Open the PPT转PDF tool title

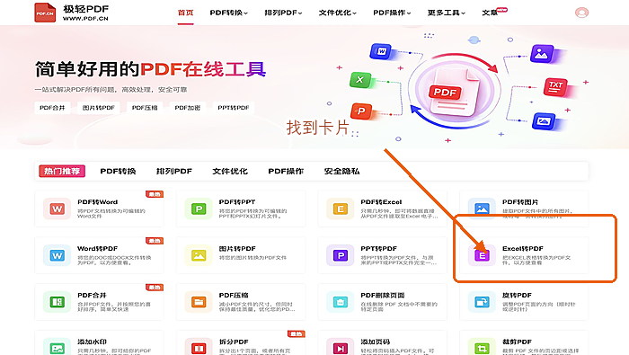pos(378,249)
